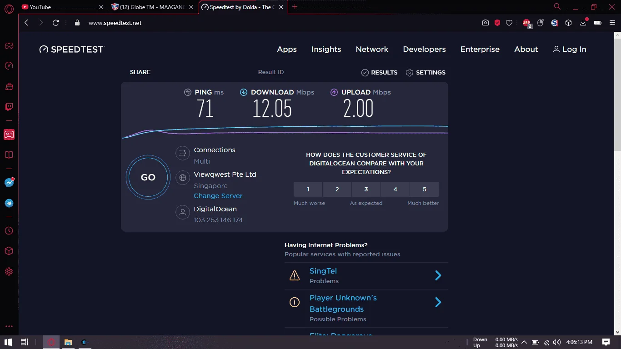
Task: Open the About menu item
Action: click(526, 49)
